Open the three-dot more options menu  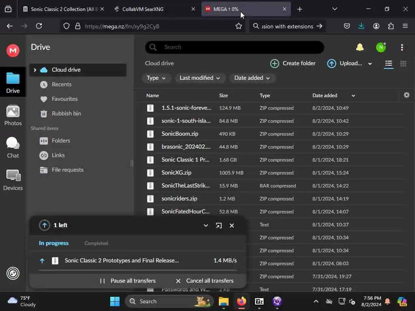point(402,47)
